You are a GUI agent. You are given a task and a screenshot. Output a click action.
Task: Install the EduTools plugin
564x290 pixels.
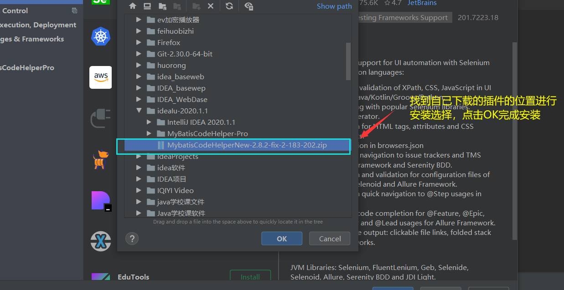coord(250,277)
